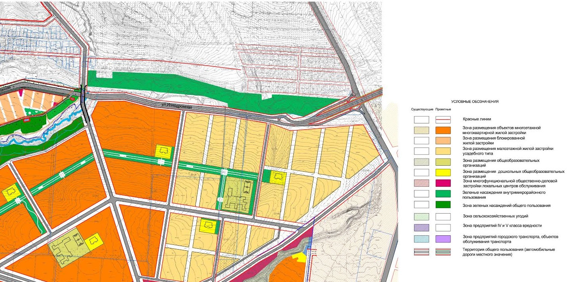The width and height of the screenshot is (570, 282).
Task: Click the 'Зона зеленых насаждений общего пользования' label
Action: (507, 205)
